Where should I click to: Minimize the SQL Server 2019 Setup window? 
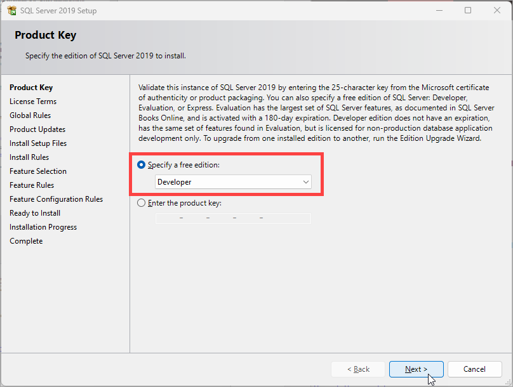point(439,10)
